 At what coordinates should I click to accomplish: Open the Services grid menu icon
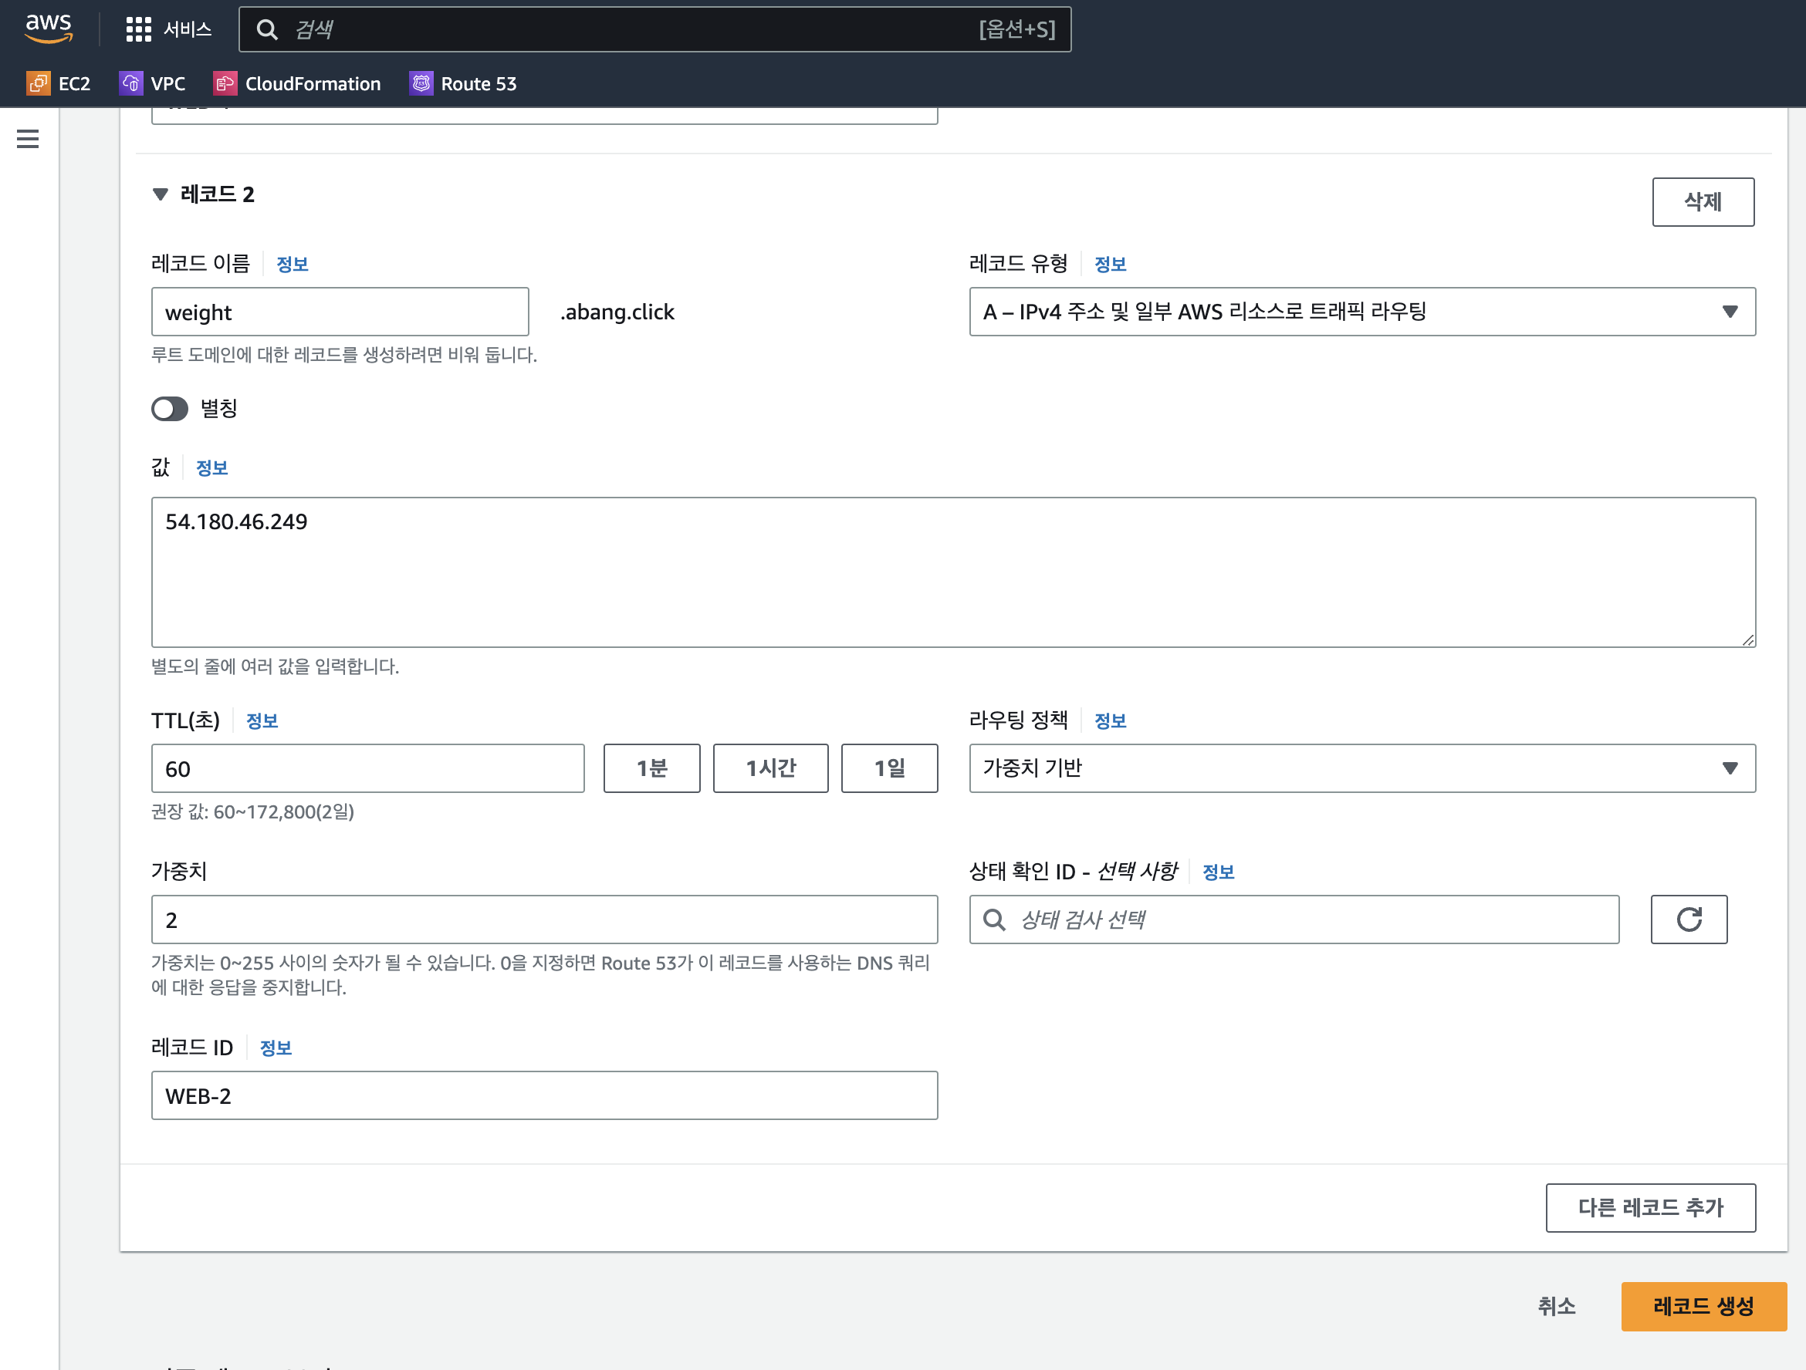138,29
